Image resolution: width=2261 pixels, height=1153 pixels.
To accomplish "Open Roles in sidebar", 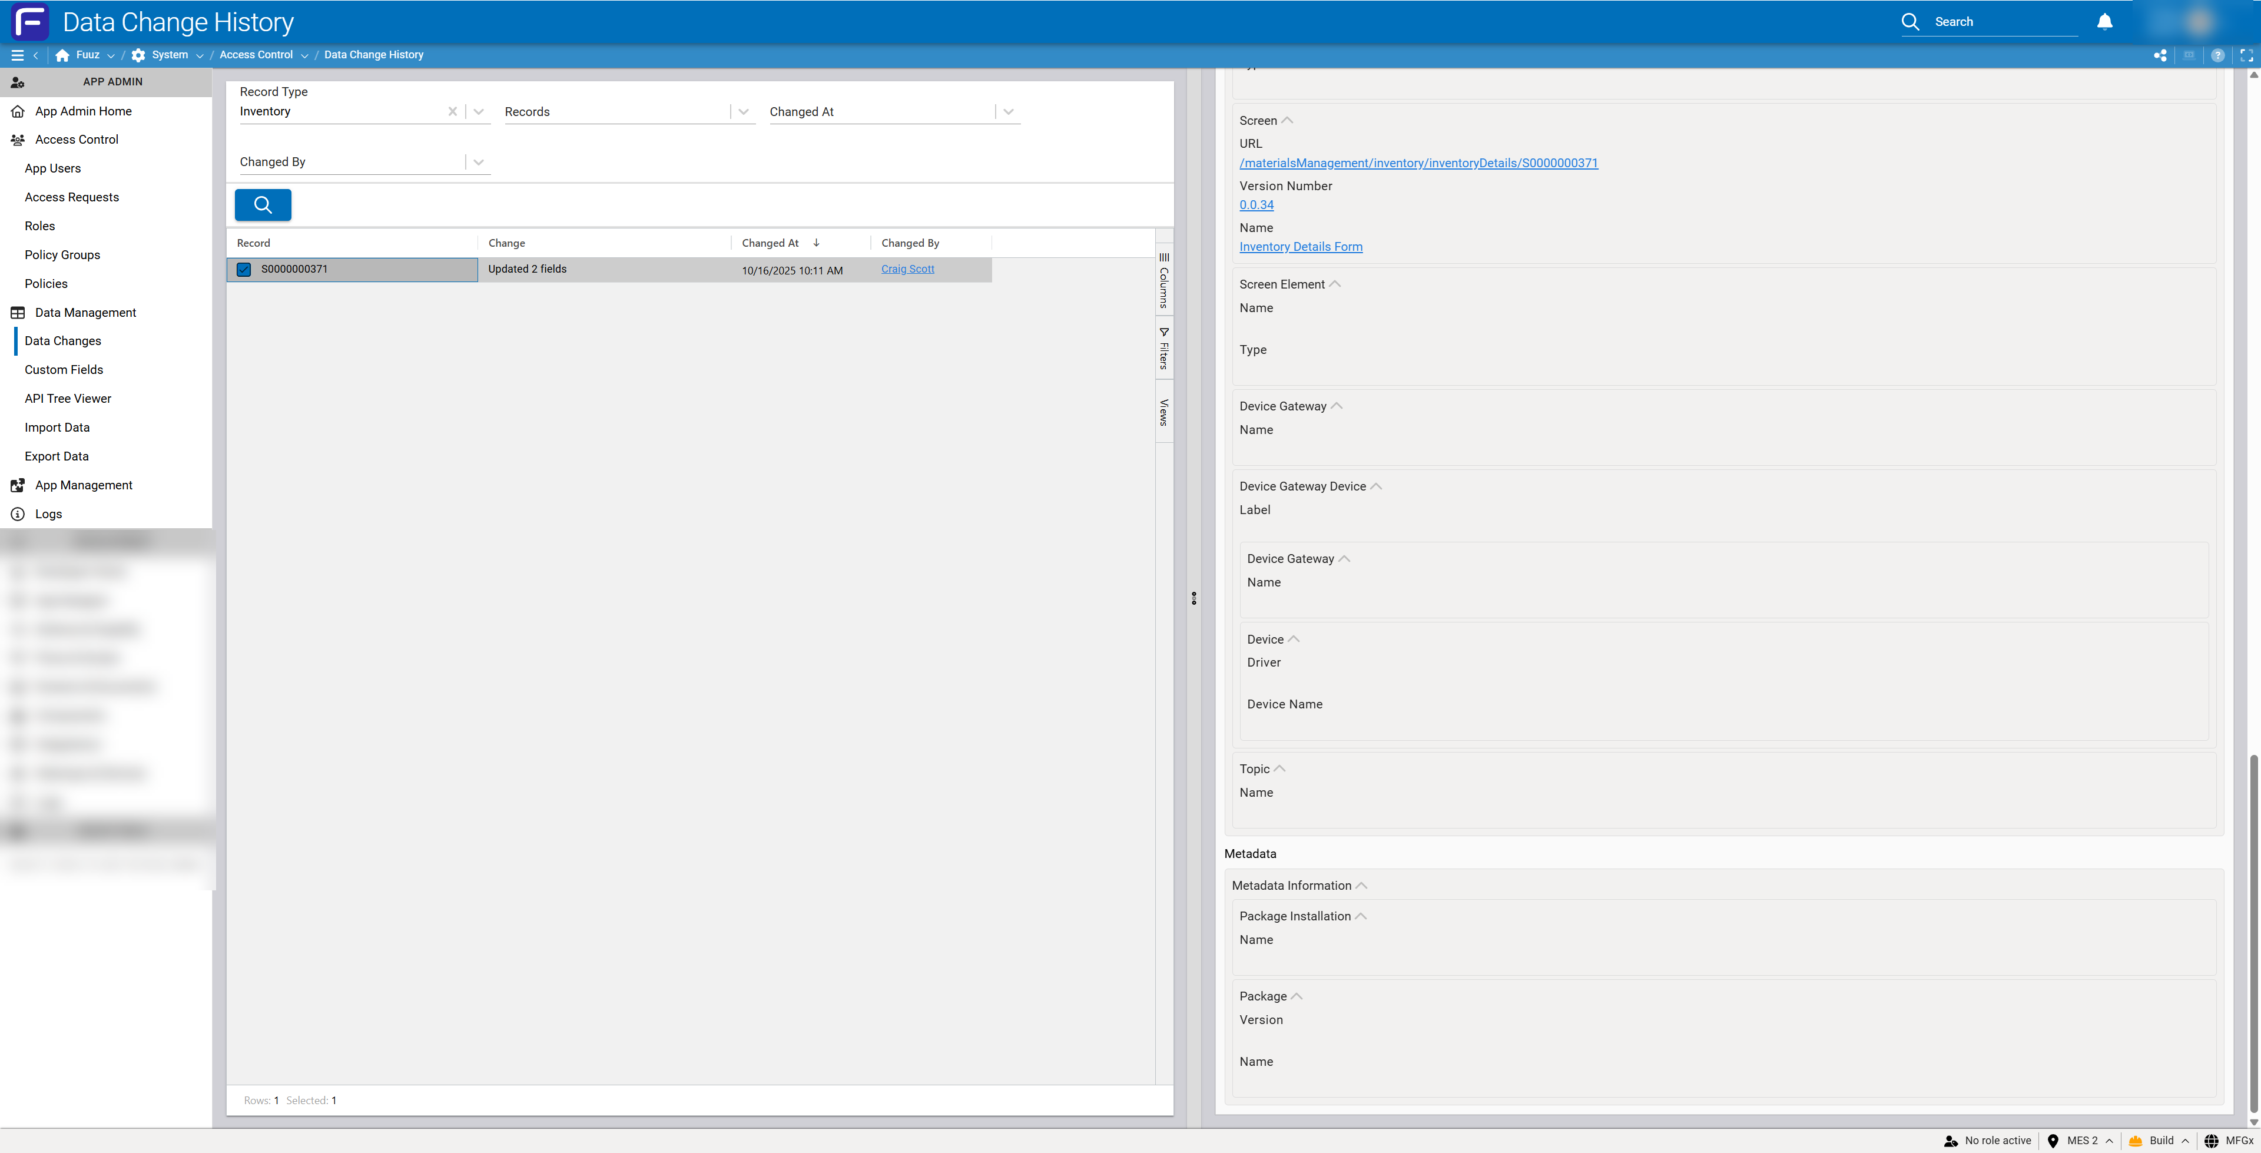I will (x=39, y=227).
